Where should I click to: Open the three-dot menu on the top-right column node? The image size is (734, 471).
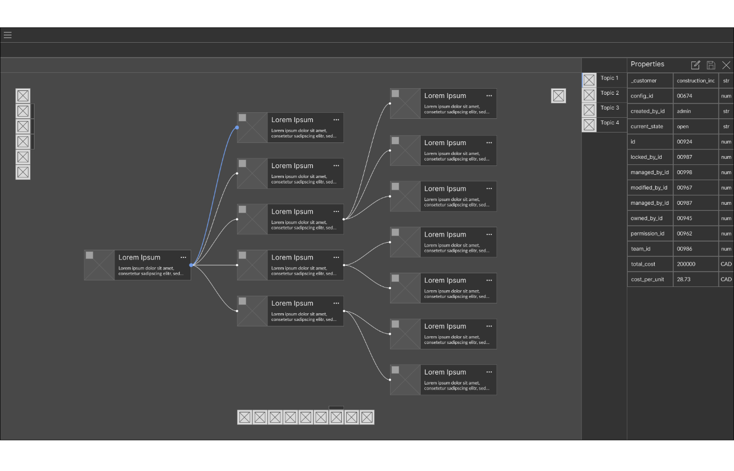point(489,96)
